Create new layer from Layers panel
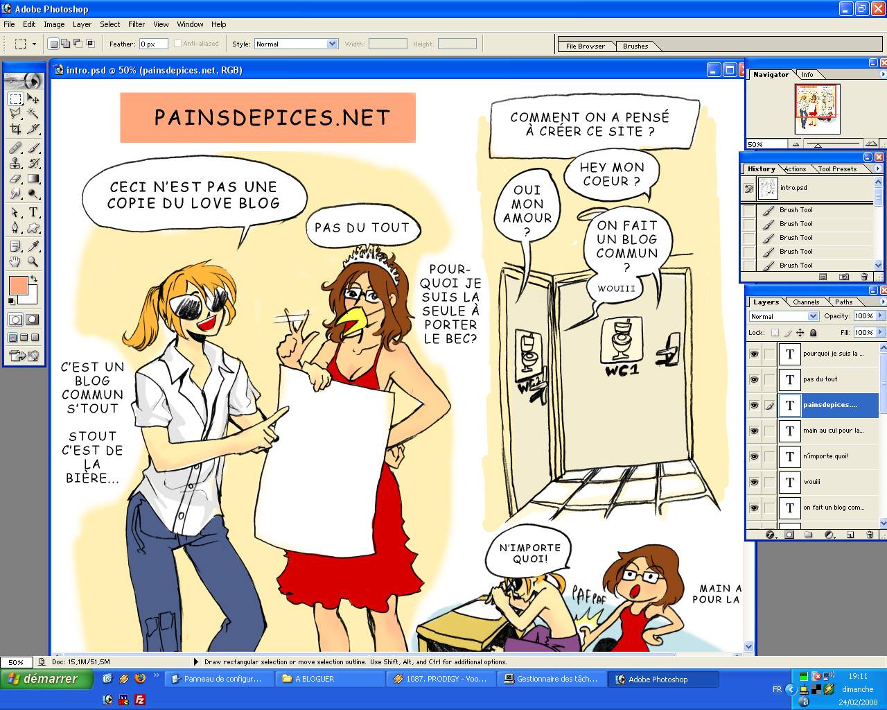This screenshot has height=710, width=887. coord(850,535)
